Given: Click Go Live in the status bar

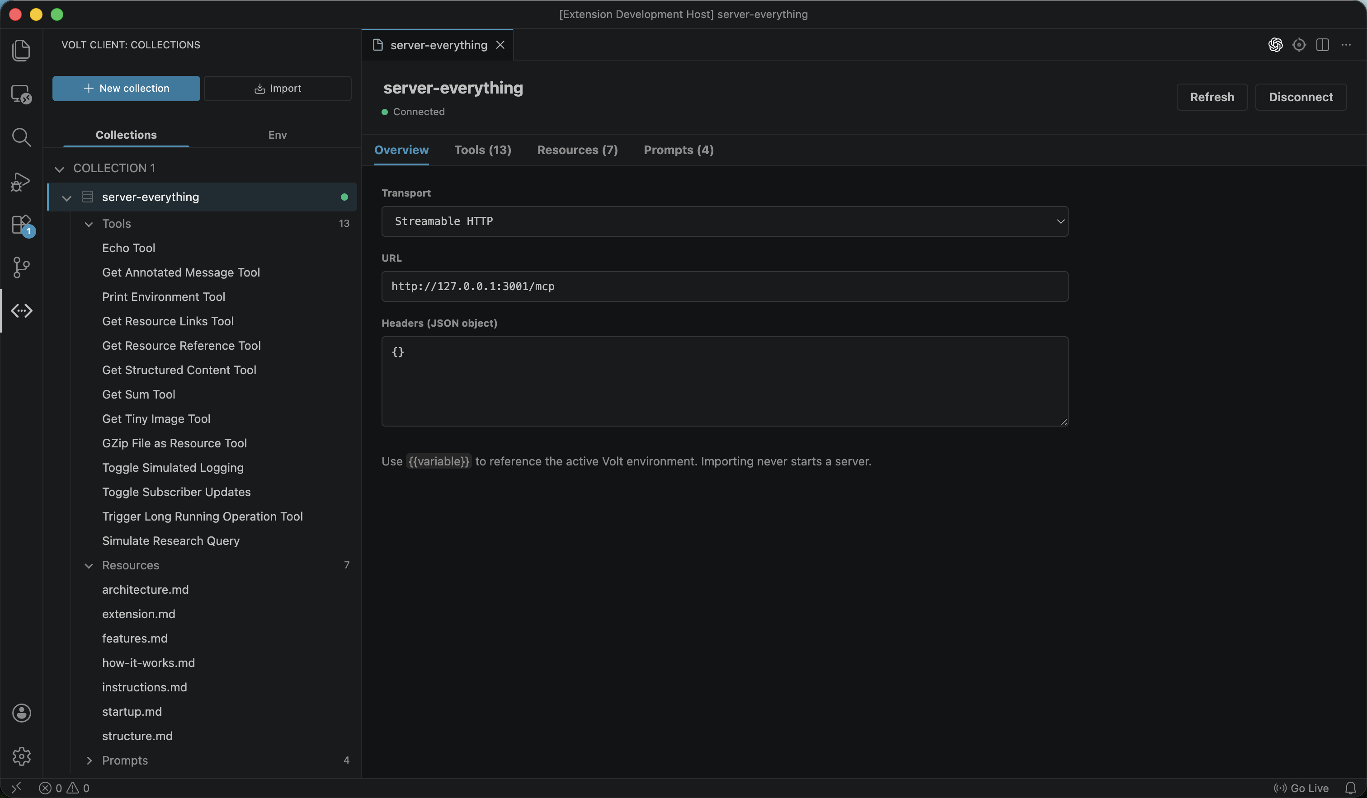Looking at the screenshot, I should click(1301, 788).
